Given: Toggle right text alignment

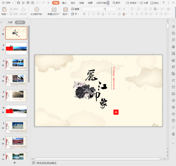Looking at the screenshot, I should (142, 14).
